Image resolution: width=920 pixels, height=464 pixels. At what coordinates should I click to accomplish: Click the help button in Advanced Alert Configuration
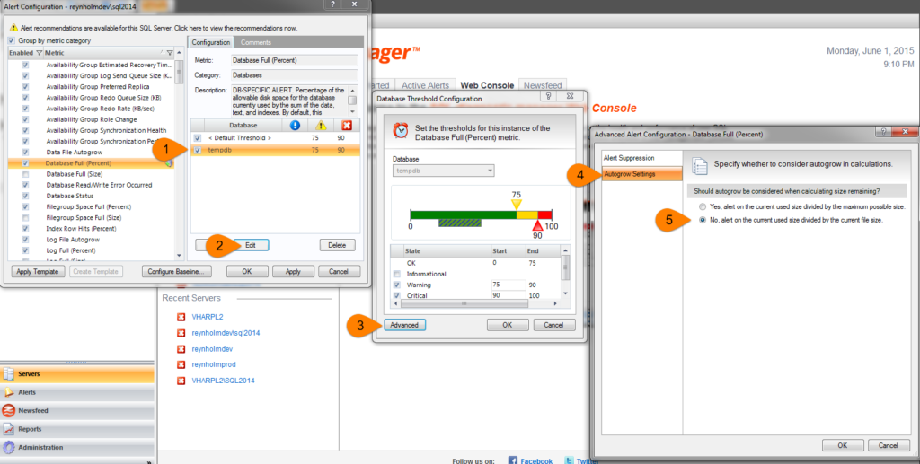[x=884, y=132]
